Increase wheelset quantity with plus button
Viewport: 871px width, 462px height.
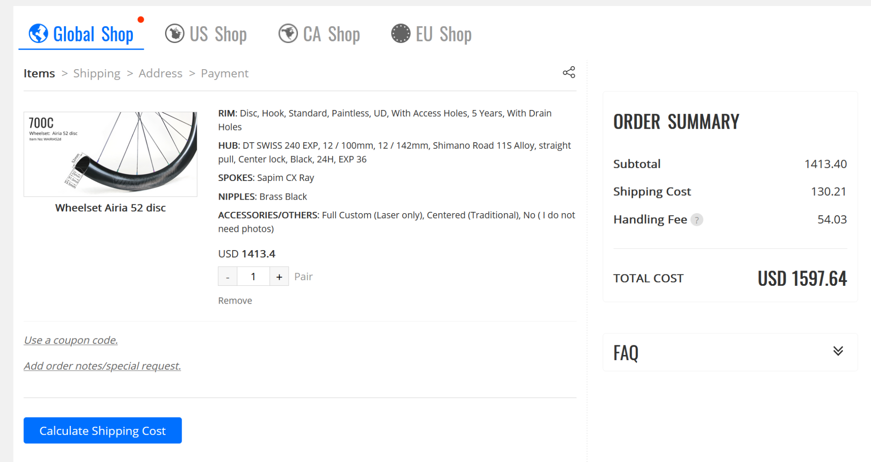tap(279, 277)
